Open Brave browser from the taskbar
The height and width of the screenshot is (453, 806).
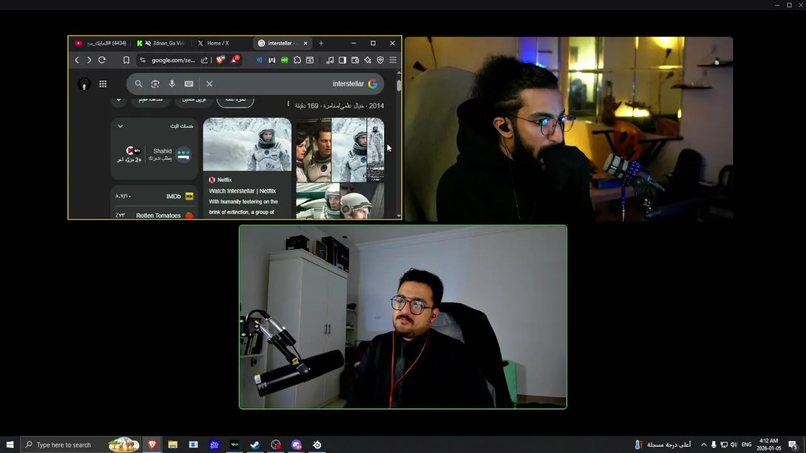point(152,445)
